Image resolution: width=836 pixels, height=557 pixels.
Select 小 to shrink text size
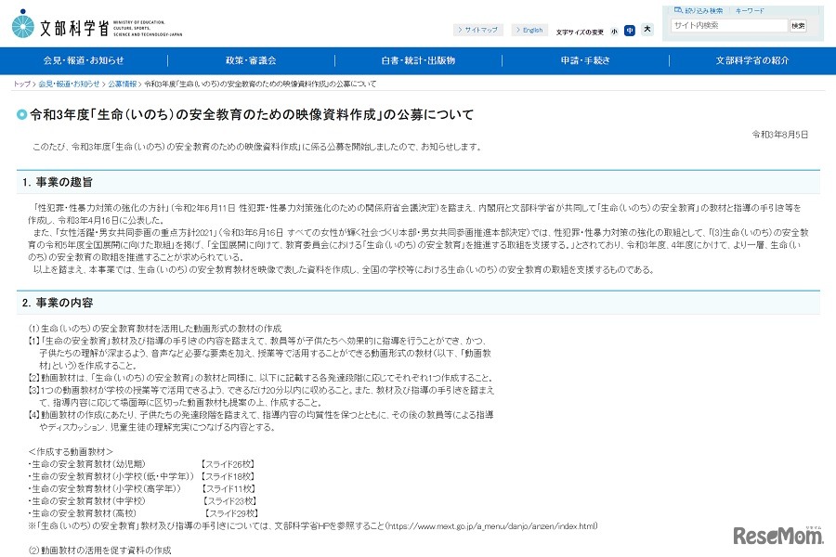click(612, 30)
